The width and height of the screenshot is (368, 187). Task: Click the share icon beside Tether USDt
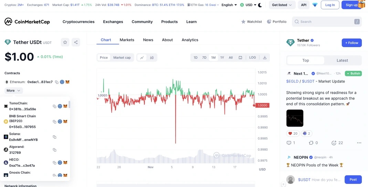pyautogui.click(x=76, y=42)
